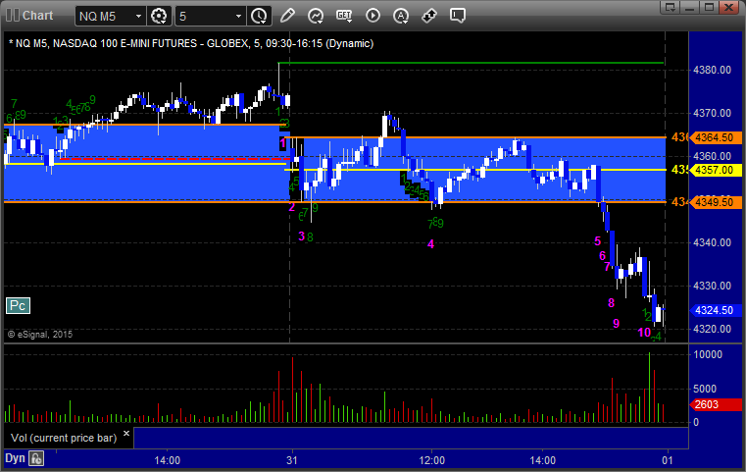Viewport: 746px width, 472px height.
Task: Click the magenta 4 count label
Action: coord(430,244)
